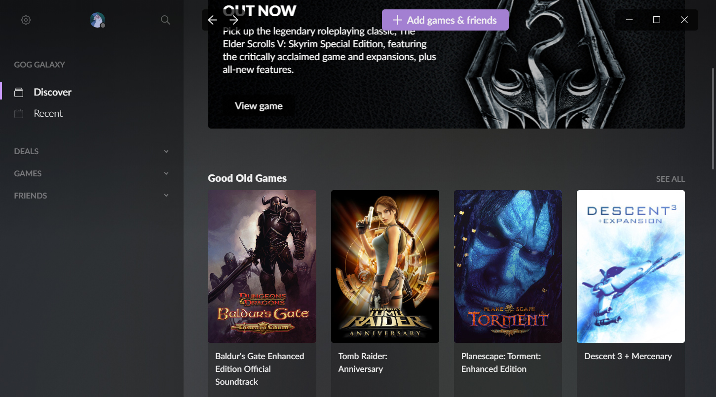Click the GOG GALAXY sidebar label
The image size is (716, 397).
click(x=39, y=65)
